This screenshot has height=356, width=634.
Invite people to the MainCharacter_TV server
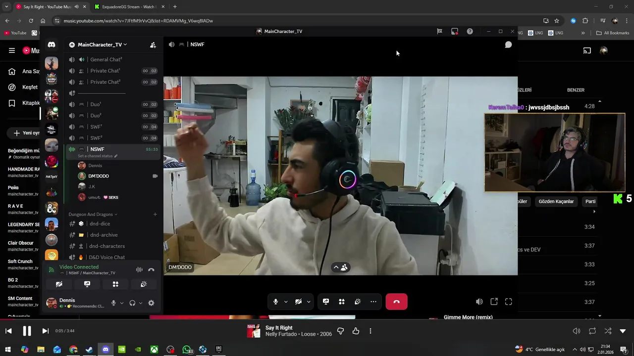click(x=153, y=44)
